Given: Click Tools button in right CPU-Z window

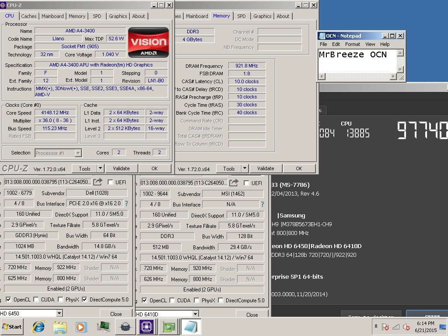Looking at the screenshot, I should (x=229, y=168).
